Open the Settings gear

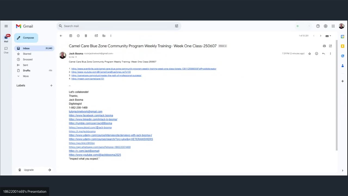click(325, 26)
